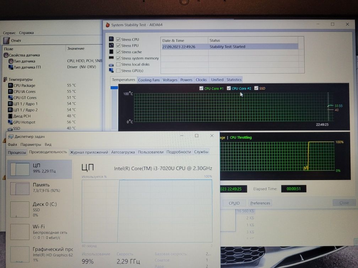Click the greyed Close button in AIDA64
The height and width of the screenshot is (268, 358).
click(x=344, y=203)
